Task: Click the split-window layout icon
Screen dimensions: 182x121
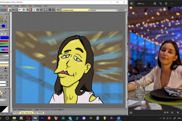Action: click(x=53, y=10)
